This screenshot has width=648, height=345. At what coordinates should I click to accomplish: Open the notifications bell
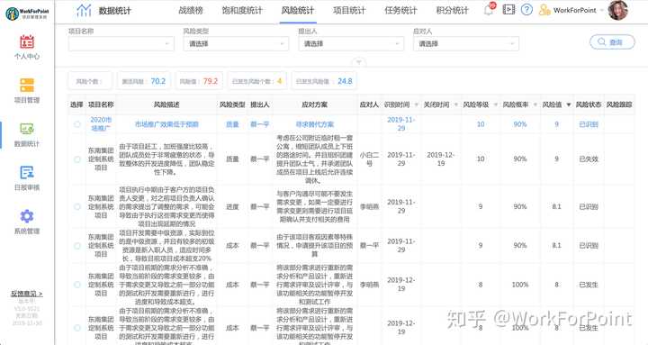489,10
